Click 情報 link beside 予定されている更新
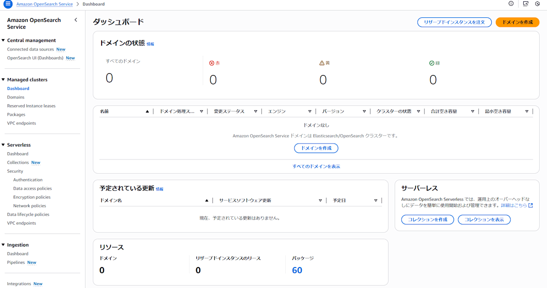The image size is (547, 288). (x=160, y=189)
